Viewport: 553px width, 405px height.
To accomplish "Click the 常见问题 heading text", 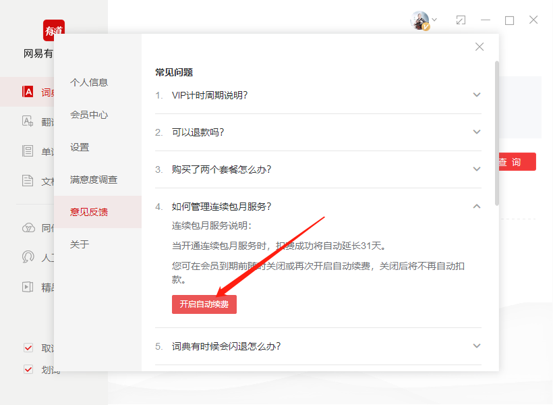I will [x=174, y=72].
